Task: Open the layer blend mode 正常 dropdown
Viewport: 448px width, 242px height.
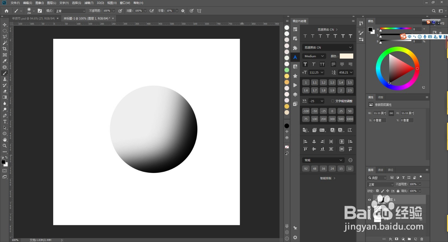Action: (x=380, y=184)
